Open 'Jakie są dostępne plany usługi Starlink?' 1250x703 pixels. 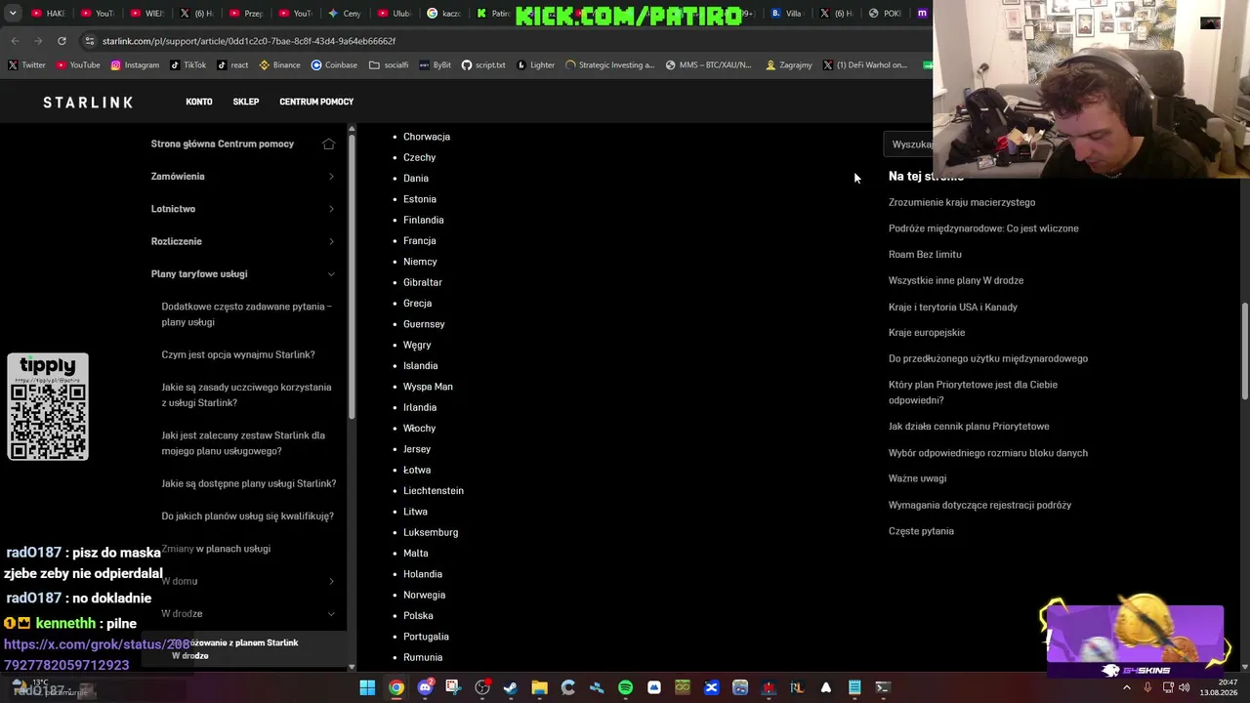pos(249,483)
